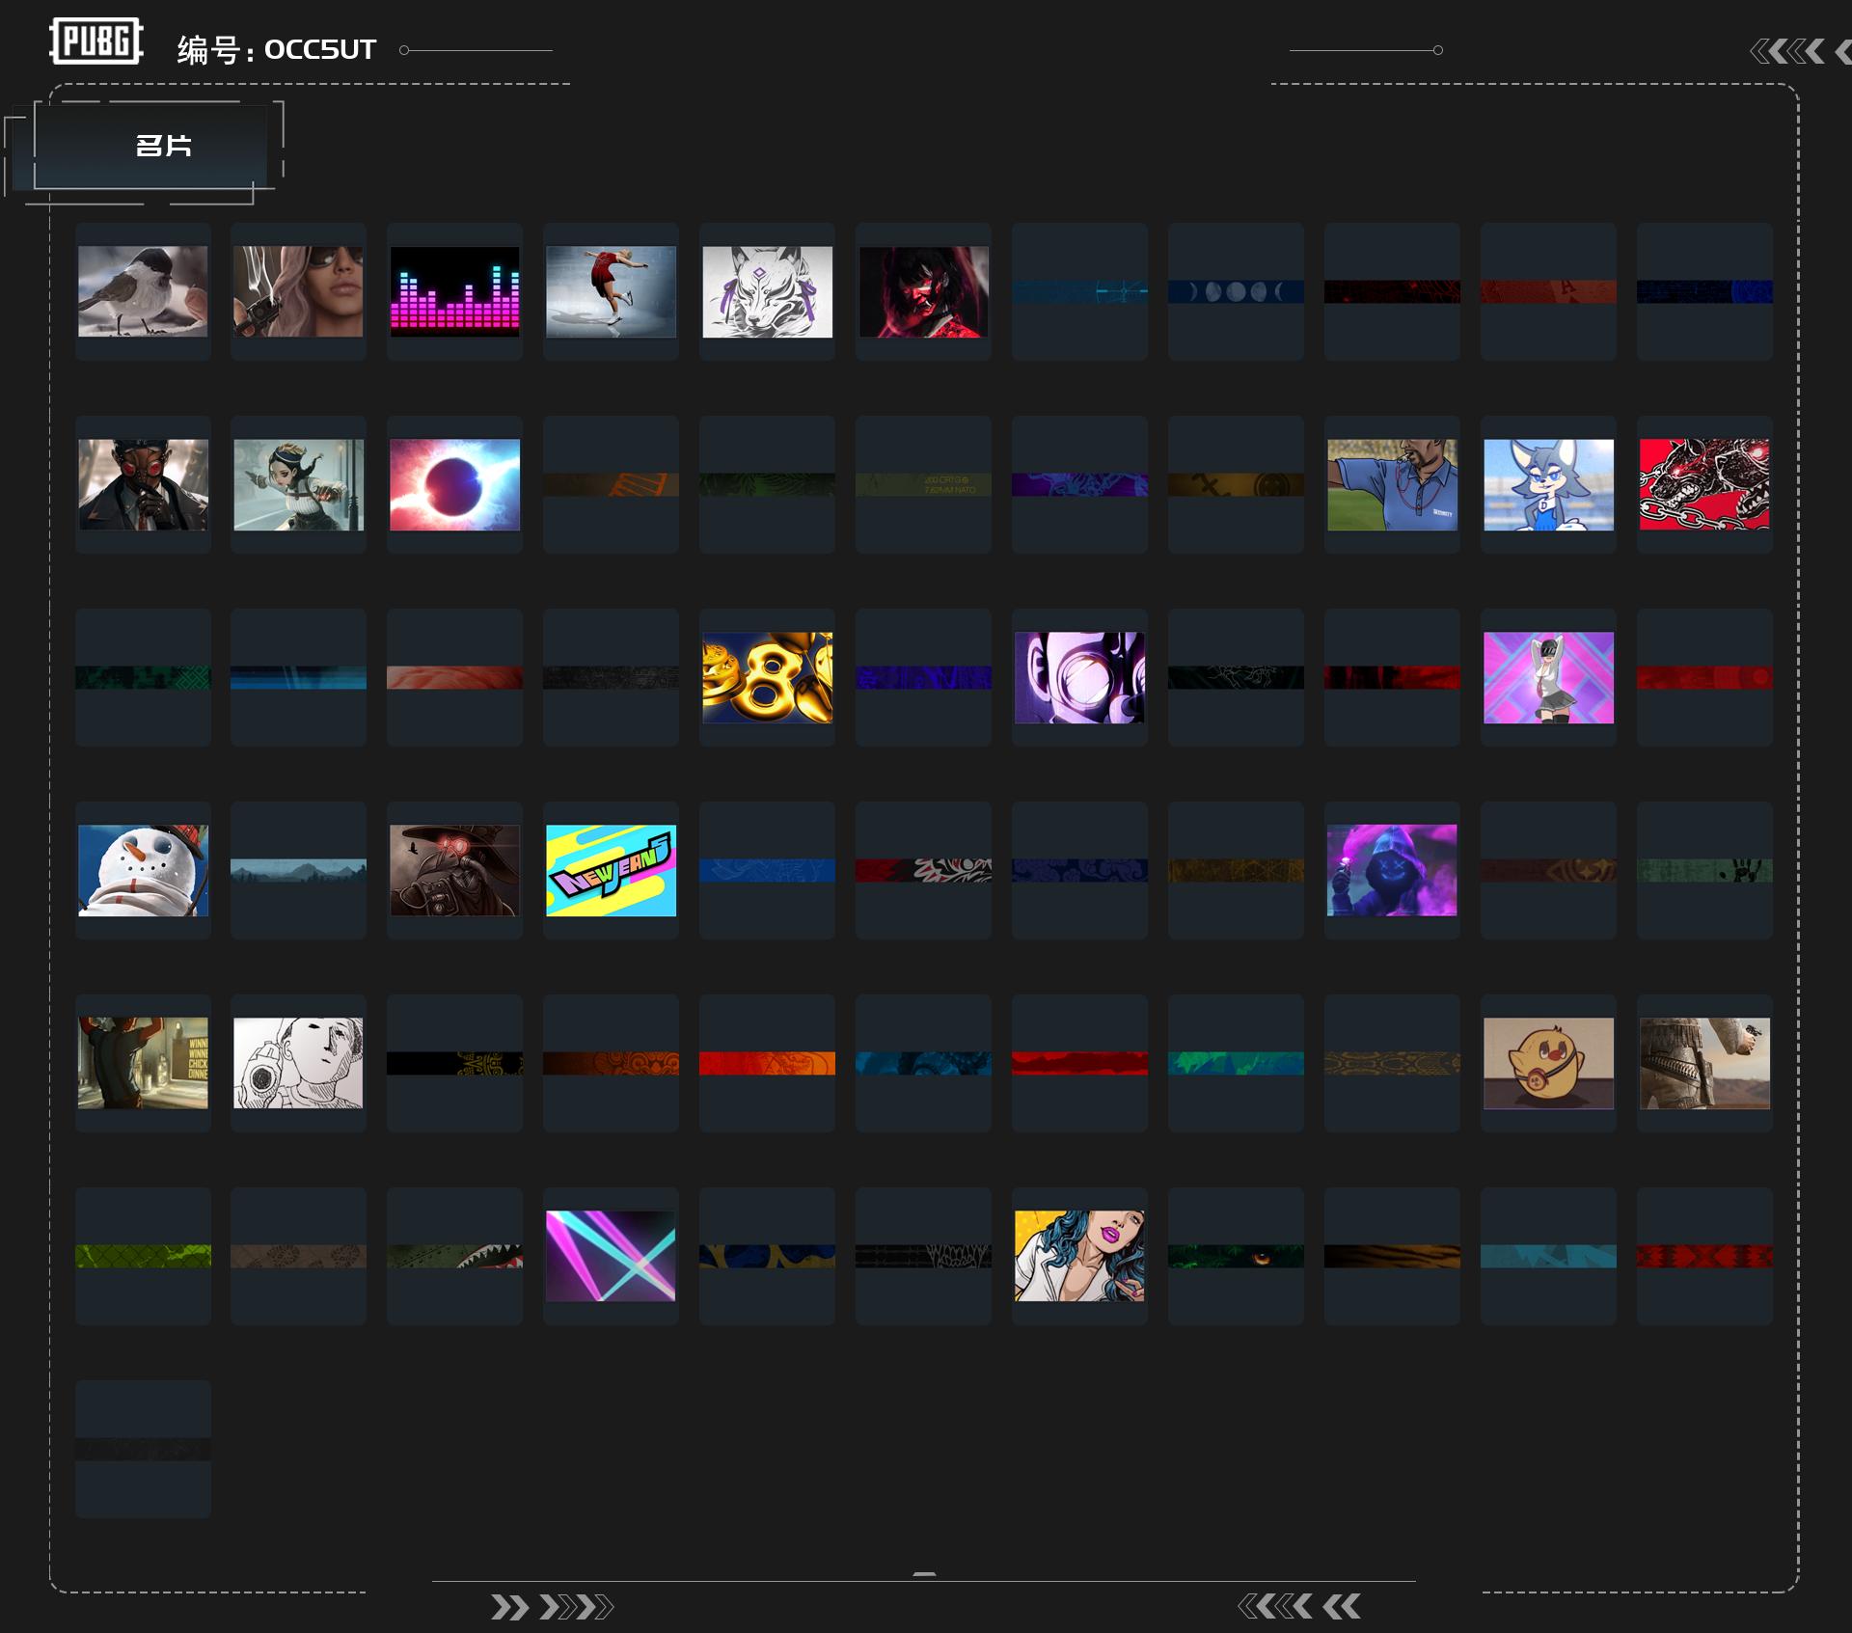Choose the green banner with glowing eye
1852x1633 pixels.
click(x=1237, y=1256)
